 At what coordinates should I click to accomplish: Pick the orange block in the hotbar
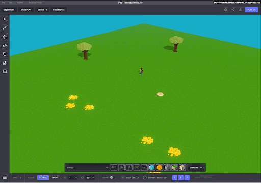pos(160,168)
